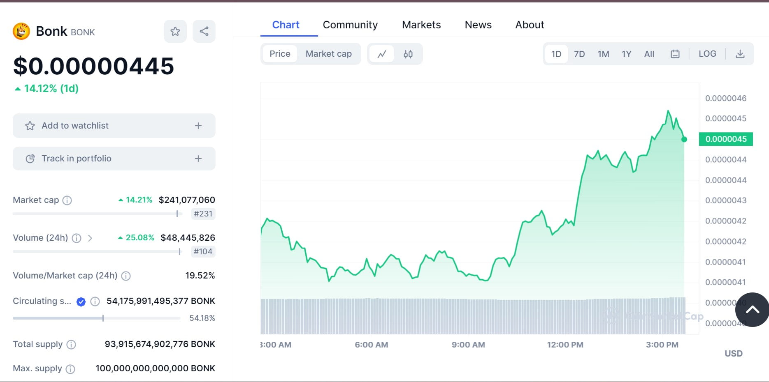The image size is (769, 382).
Task: Star Bonk as favorite
Action: [x=175, y=31]
